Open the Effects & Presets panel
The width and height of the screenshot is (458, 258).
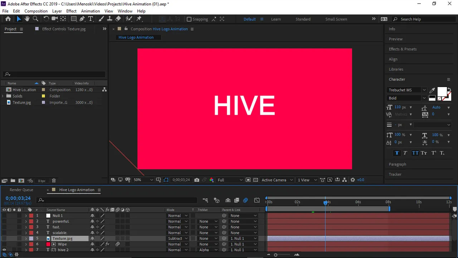pyautogui.click(x=403, y=49)
